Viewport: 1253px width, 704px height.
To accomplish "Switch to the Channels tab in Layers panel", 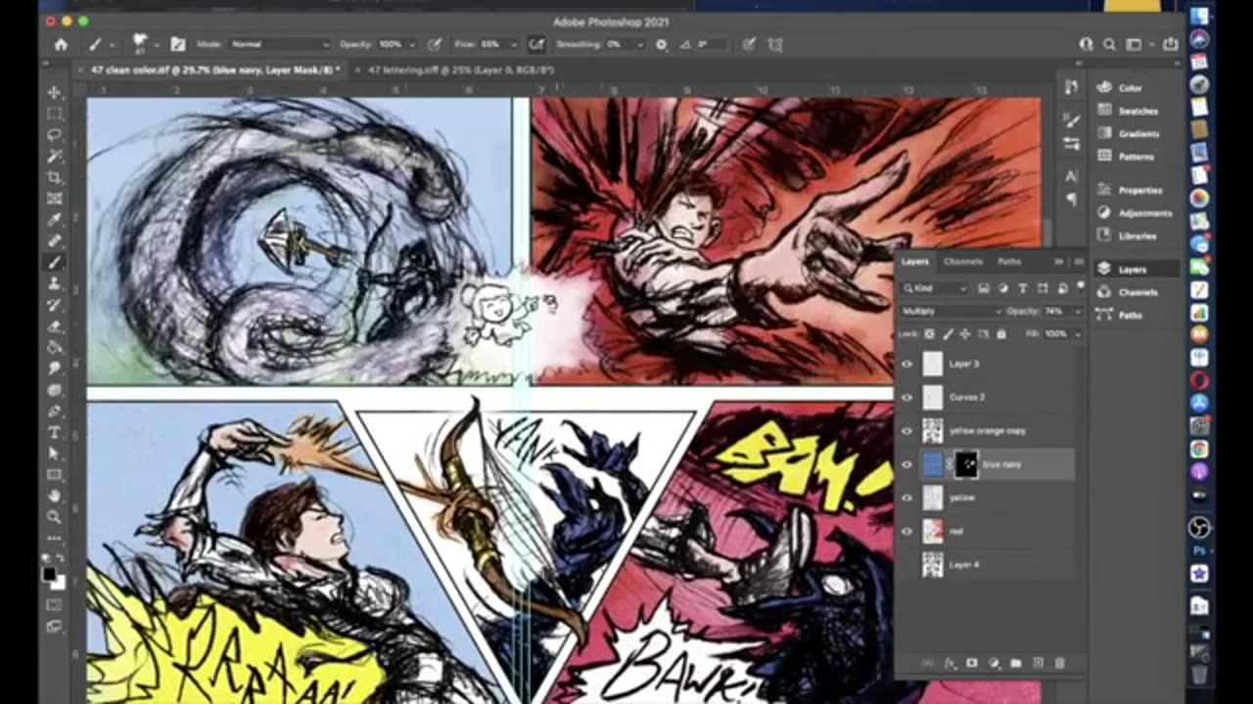I will (x=963, y=262).
